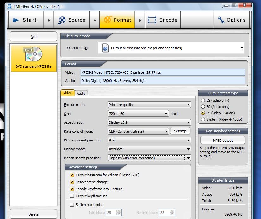
Task: Click the Add button
Action: (34, 36)
